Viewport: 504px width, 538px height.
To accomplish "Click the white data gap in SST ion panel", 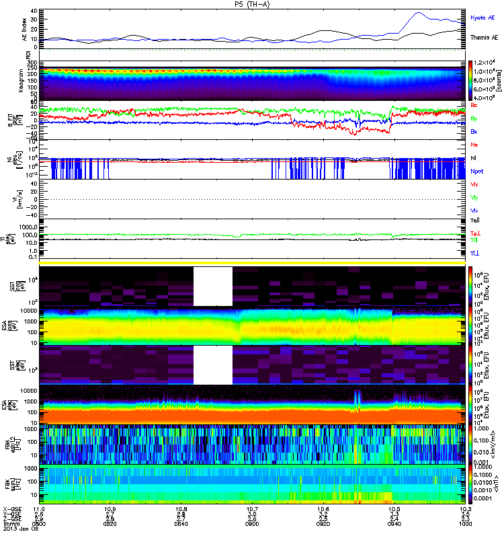I will coord(213,286).
